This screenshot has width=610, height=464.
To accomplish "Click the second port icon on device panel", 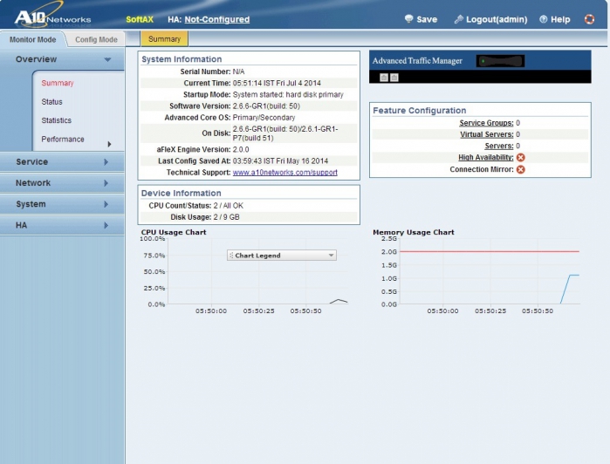I will [x=394, y=78].
